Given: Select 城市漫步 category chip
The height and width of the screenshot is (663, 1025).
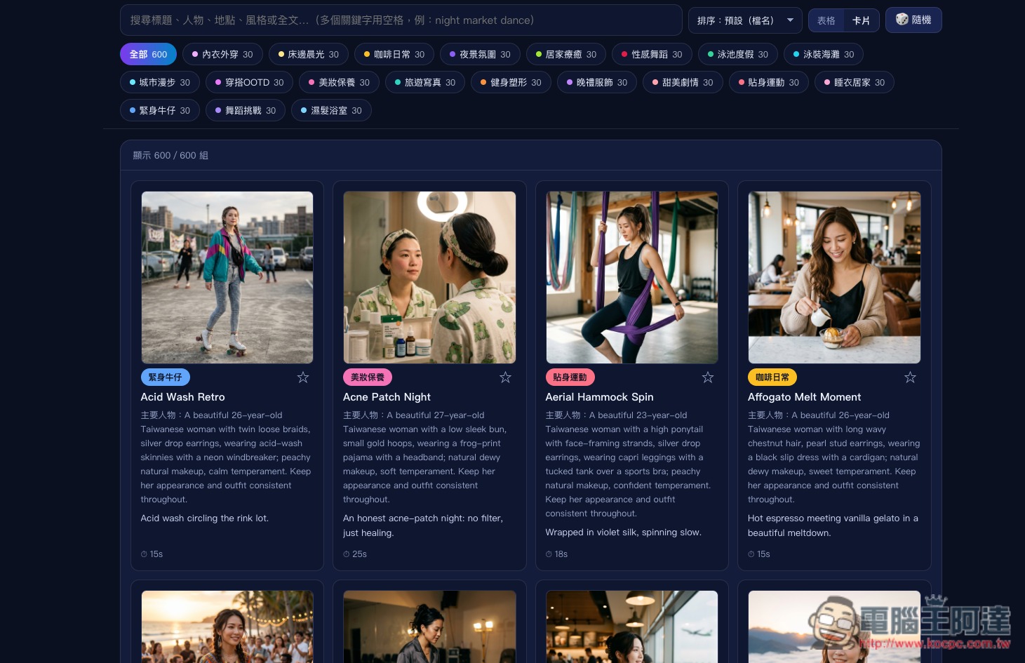Looking at the screenshot, I should click(x=160, y=83).
